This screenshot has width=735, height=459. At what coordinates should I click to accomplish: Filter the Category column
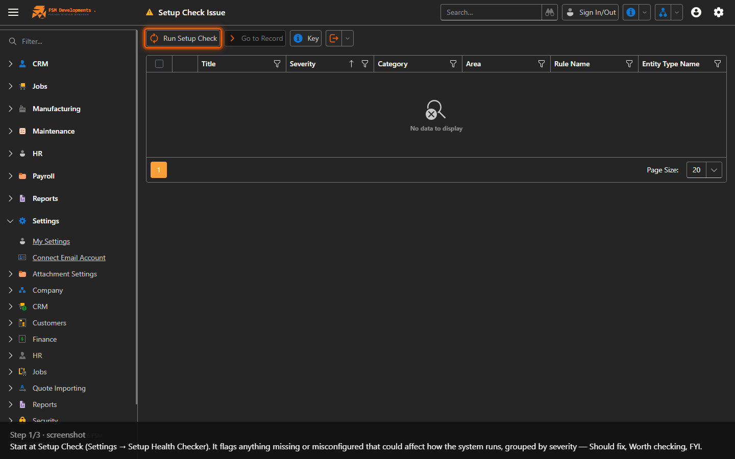point(453,64)
